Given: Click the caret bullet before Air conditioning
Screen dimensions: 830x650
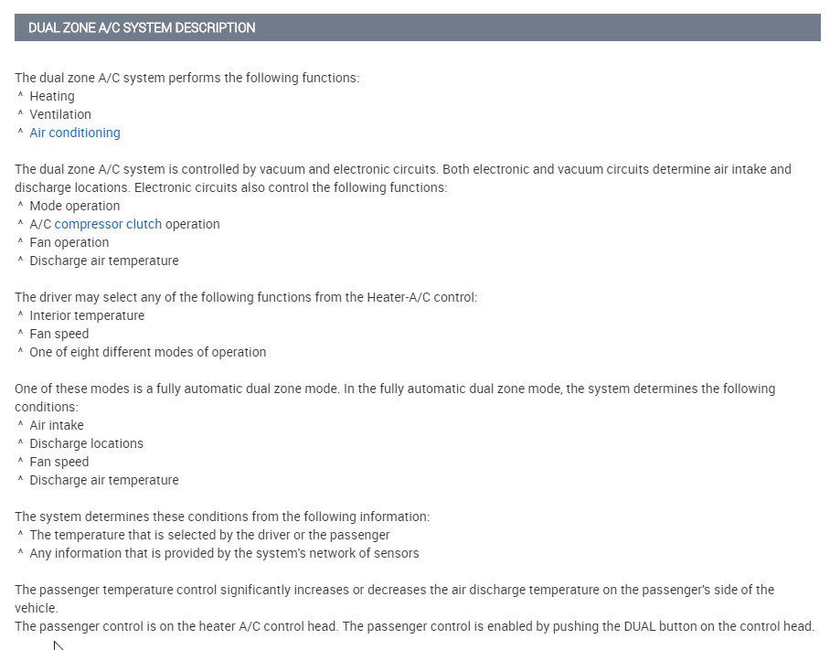Looking at the screenshot, I should (20, 132).
